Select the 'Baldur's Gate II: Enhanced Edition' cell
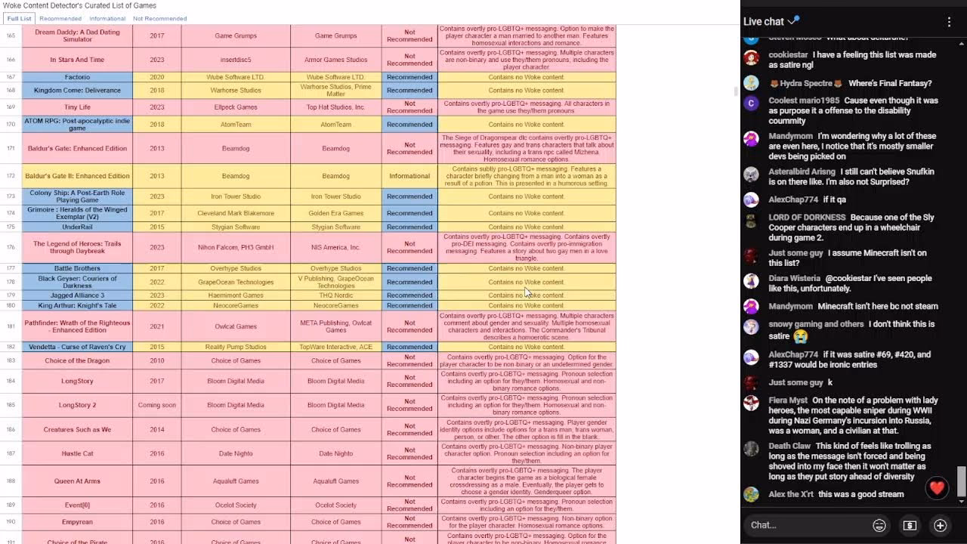Screen dimensions: 967x544 coord(77,176)
